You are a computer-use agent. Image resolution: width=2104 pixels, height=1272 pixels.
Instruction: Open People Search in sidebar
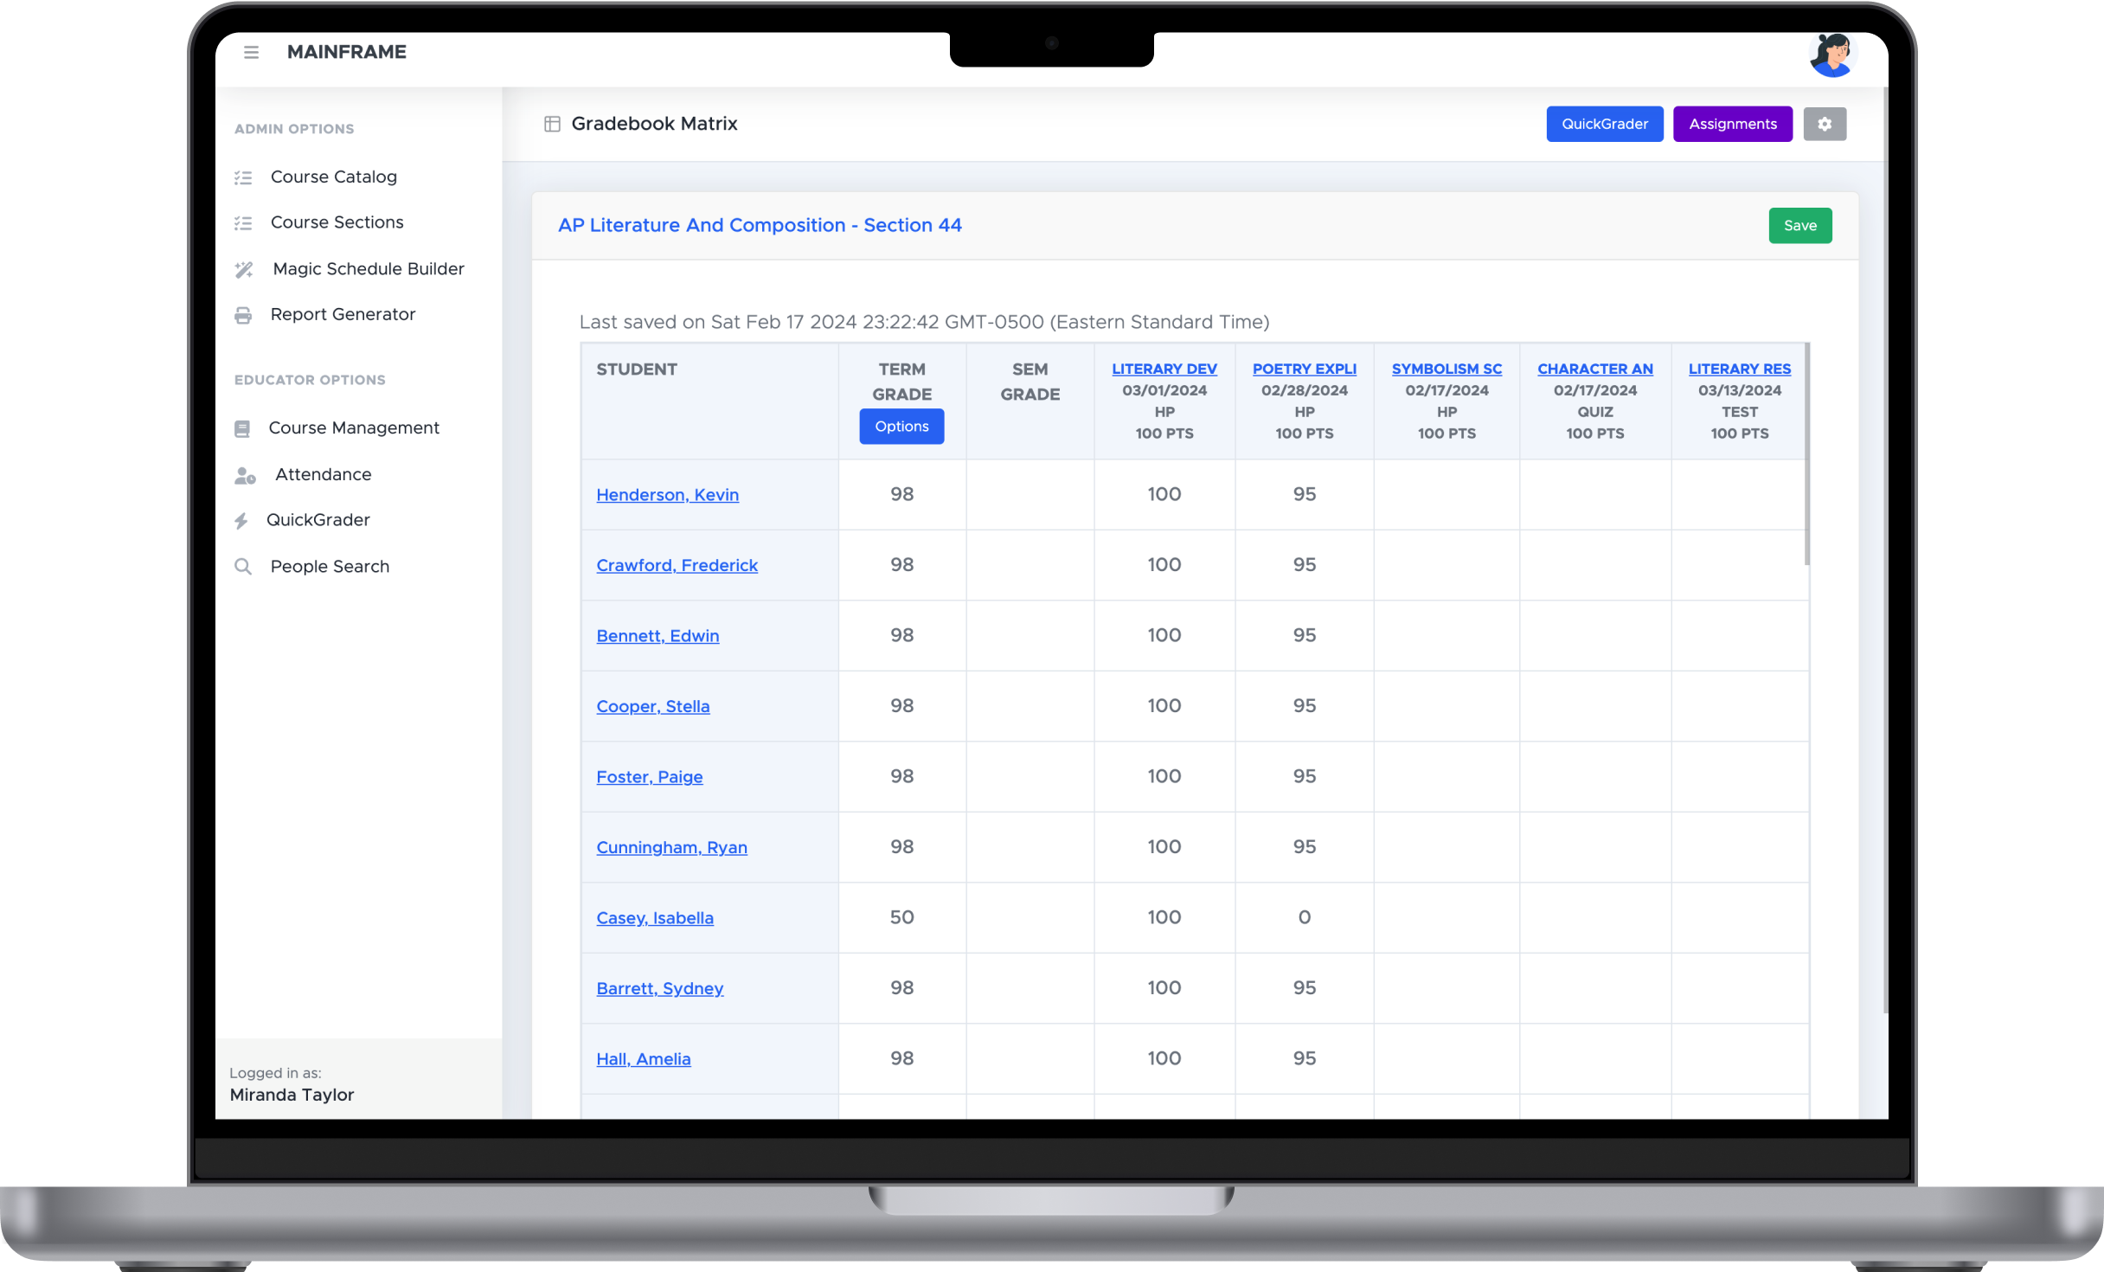click(330, 566)
